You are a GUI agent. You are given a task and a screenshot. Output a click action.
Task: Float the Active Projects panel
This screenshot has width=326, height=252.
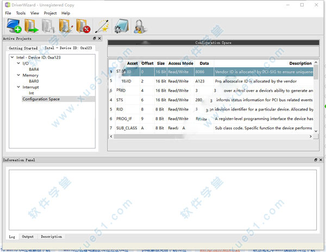click(x=95, y=39)
